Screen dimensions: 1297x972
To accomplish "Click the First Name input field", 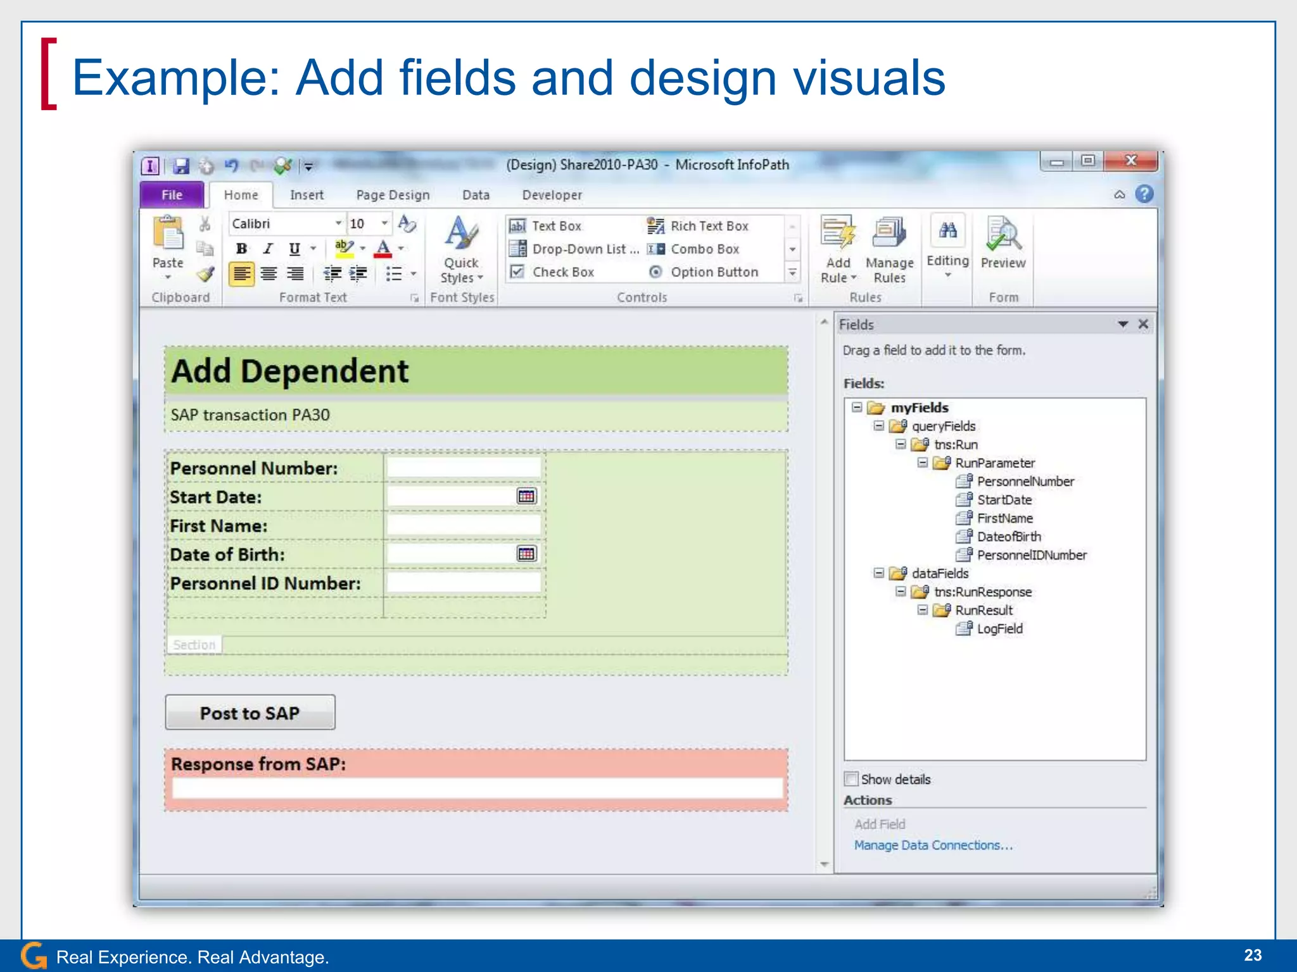I will pos(464,525).
